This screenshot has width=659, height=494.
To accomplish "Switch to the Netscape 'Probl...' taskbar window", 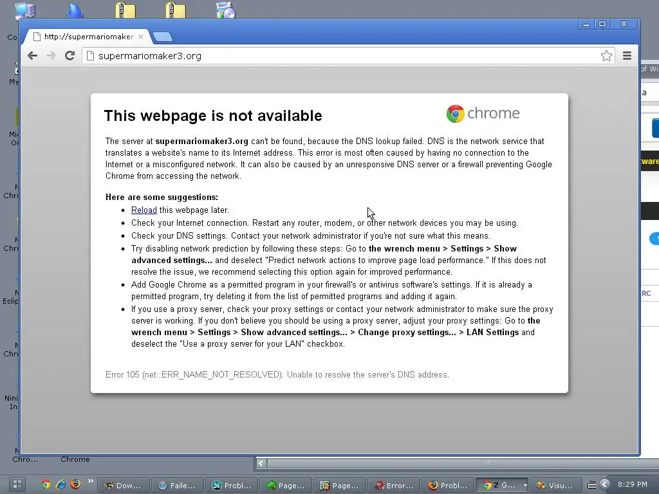I will (232, 486).
